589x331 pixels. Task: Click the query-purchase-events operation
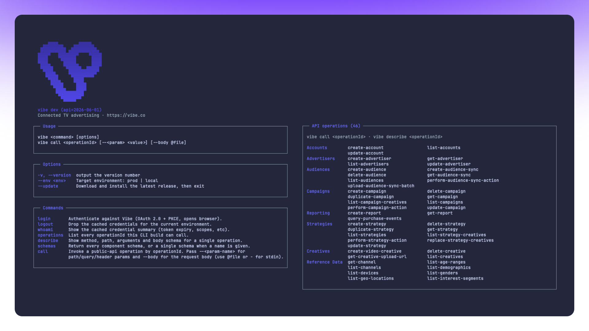pos(374,219)
